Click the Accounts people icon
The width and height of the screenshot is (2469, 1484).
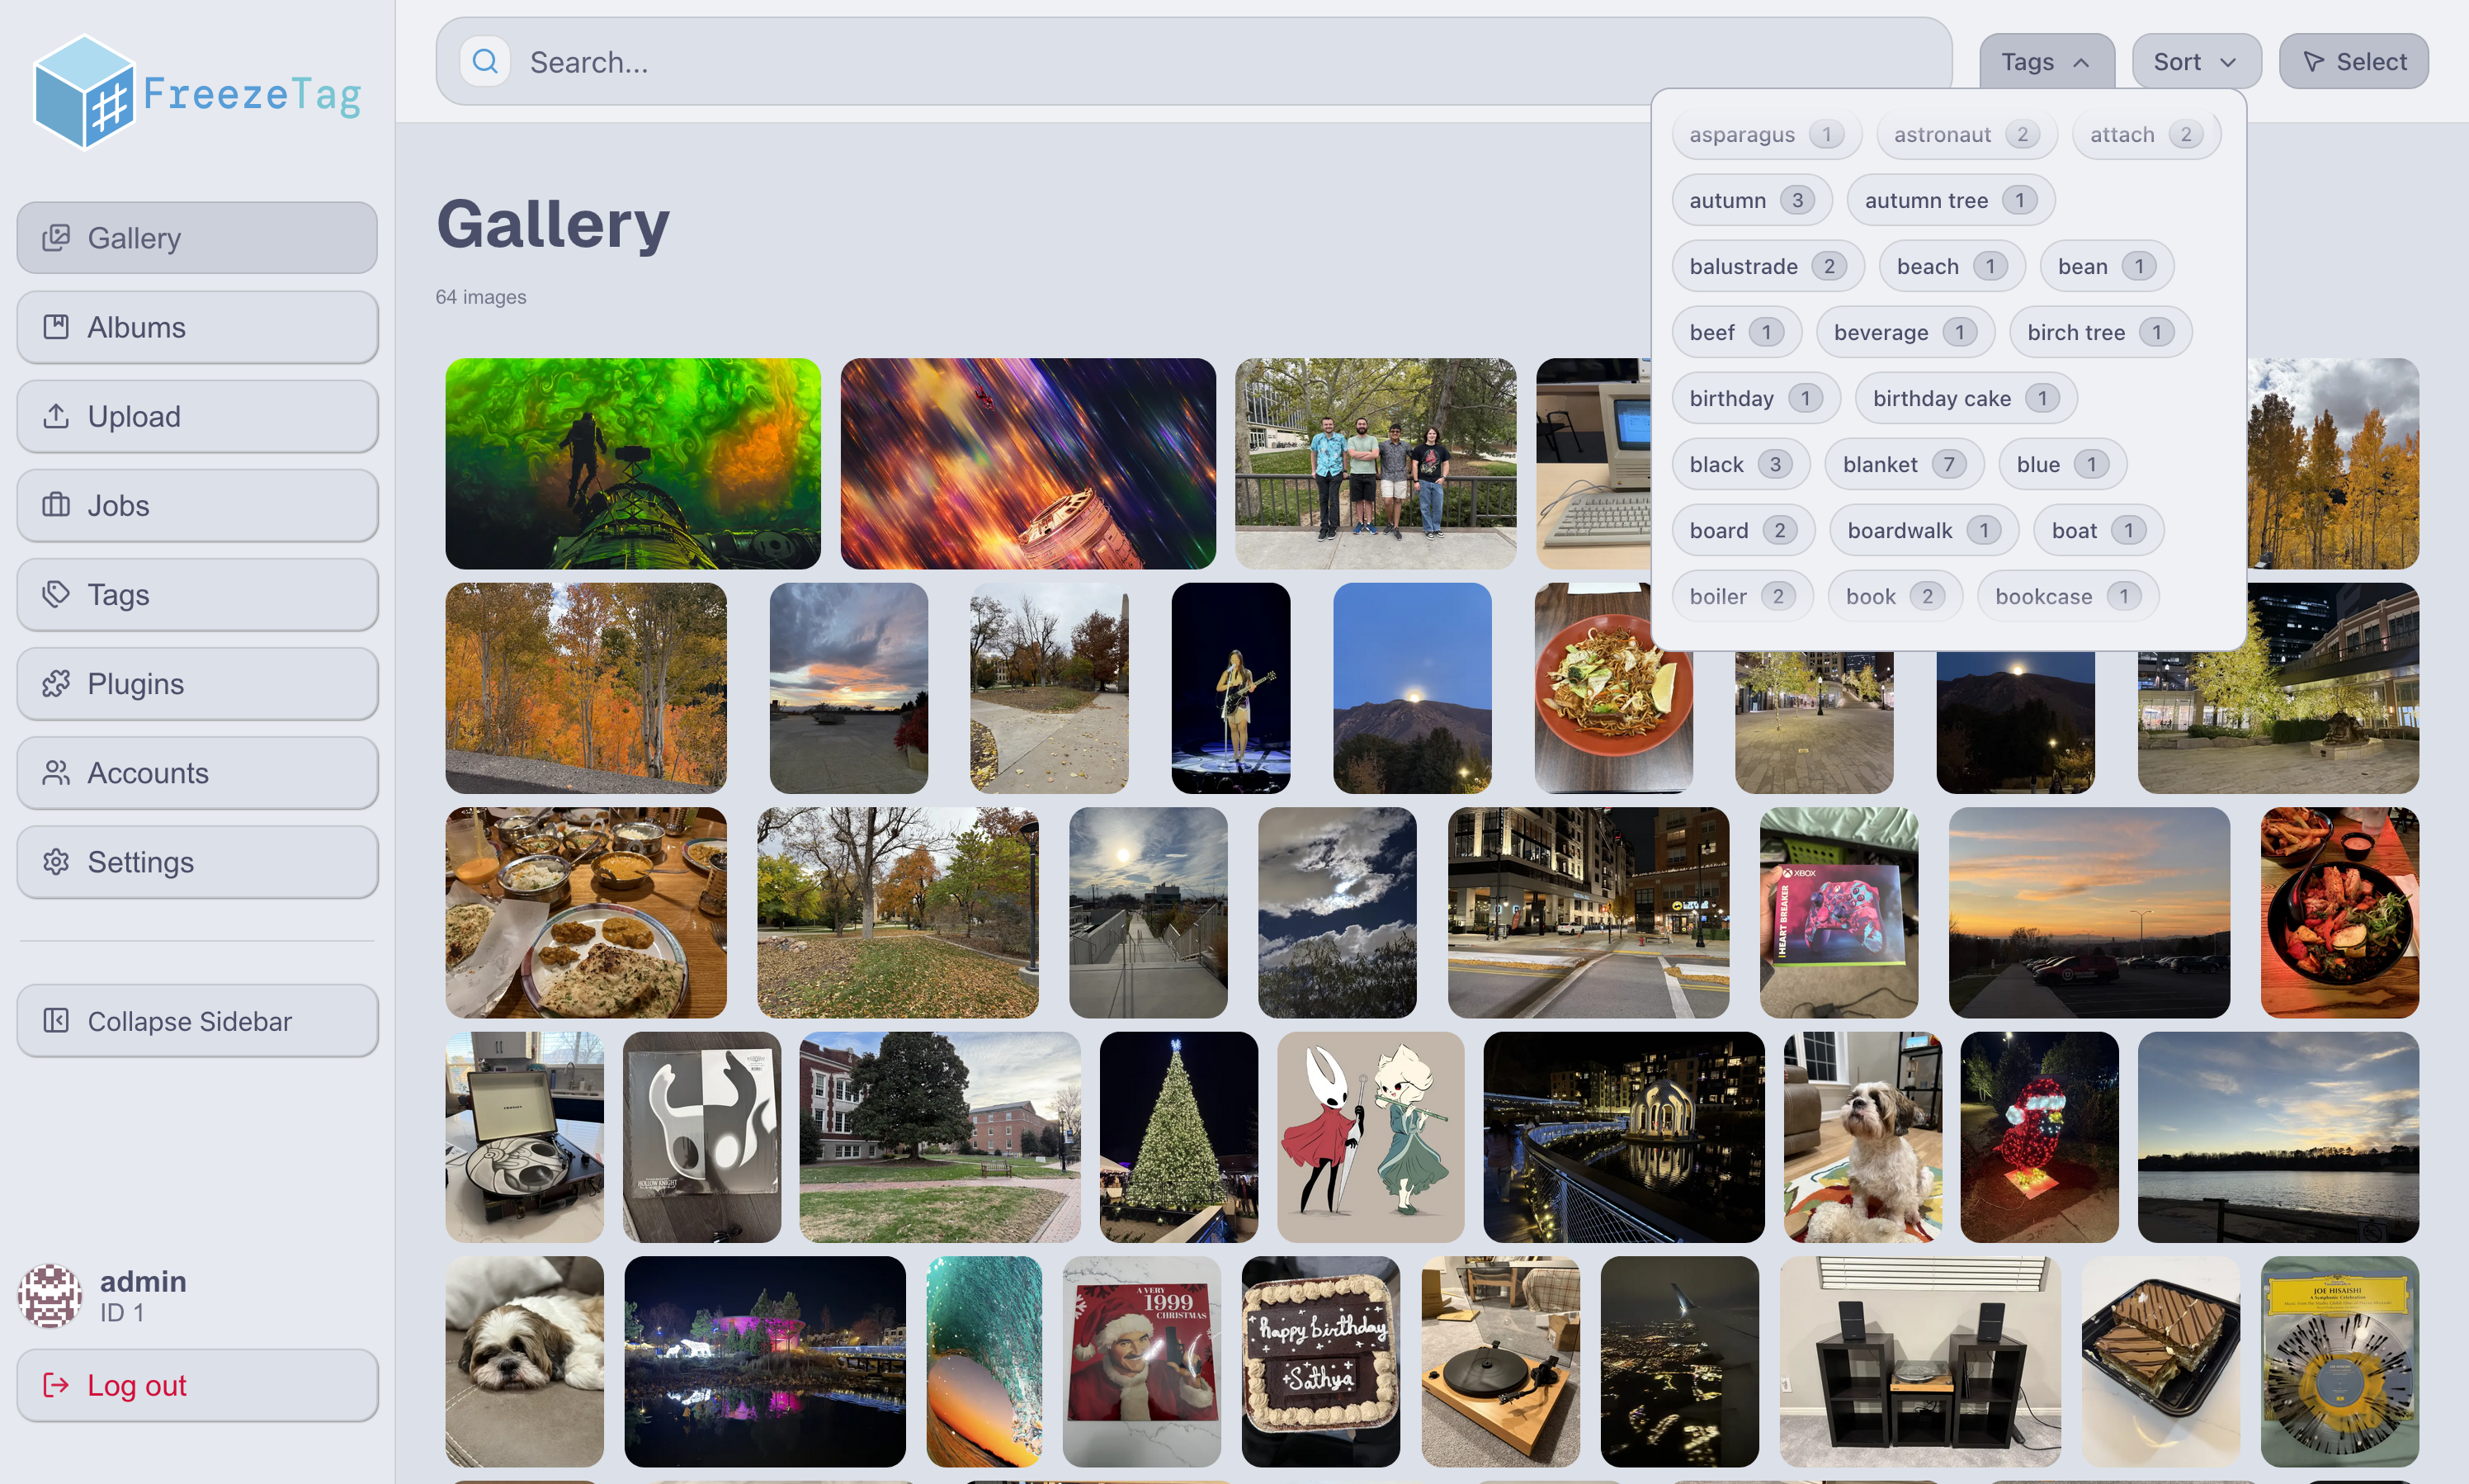coord(57,772)
